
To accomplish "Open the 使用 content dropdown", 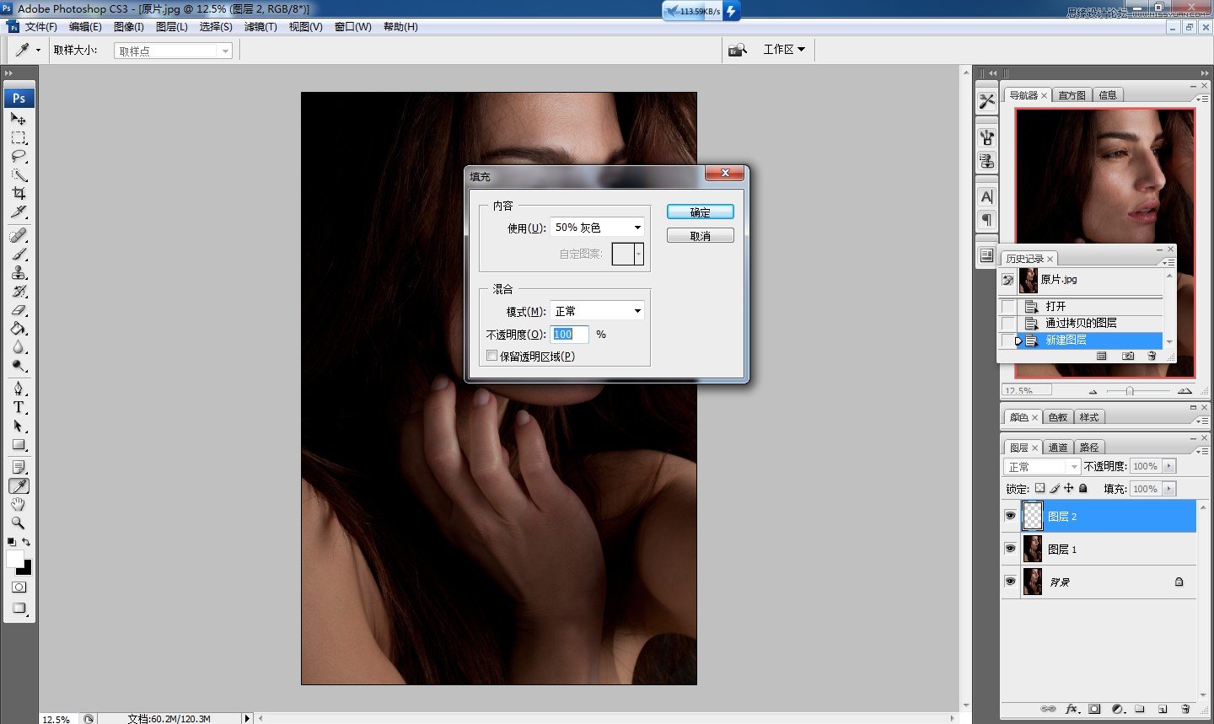I will click(x=597, y=228).
